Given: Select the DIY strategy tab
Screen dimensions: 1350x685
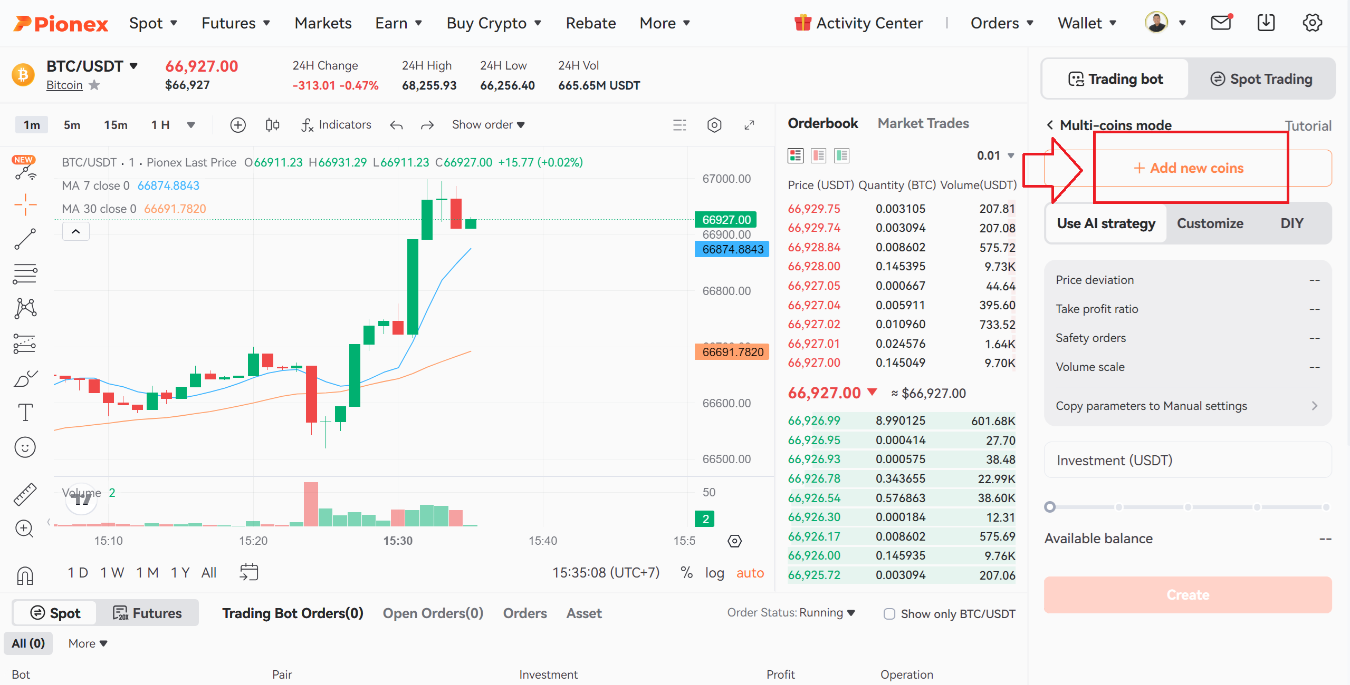Looking at the screenshot, I should [x=1292, y=223].
